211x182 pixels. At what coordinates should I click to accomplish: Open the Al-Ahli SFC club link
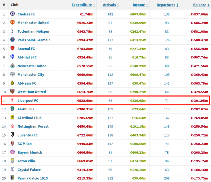[26, 109]
